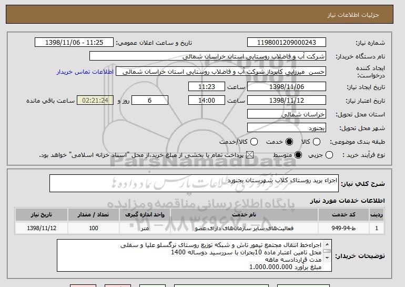
Task: Click the ساعت باقی مانده label
Action: pyautogui.click(x=50, y=101)
